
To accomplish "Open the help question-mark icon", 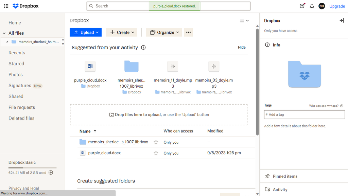I will 302,6.
